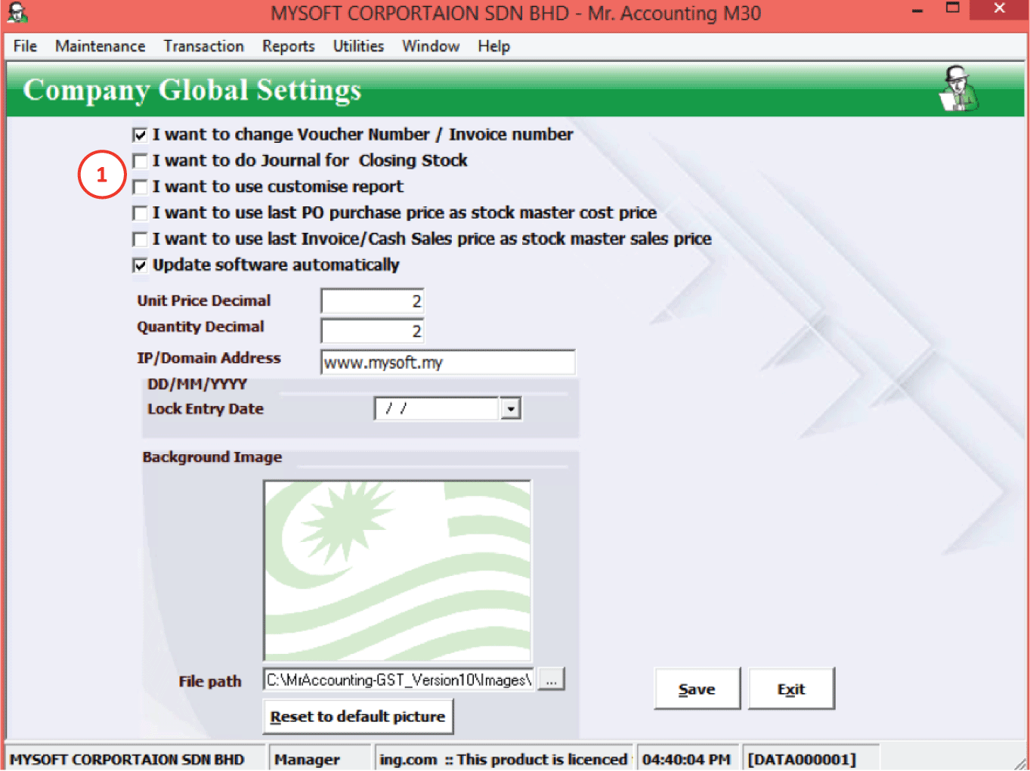Click the Manager status bar entry
The width and height of the screenshot is (1030, 771).
point(307,759)
